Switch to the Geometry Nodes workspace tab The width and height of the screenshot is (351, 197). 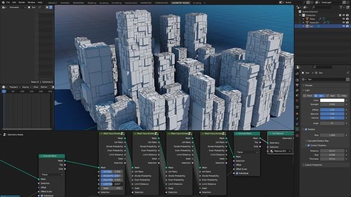pos(180,3)
